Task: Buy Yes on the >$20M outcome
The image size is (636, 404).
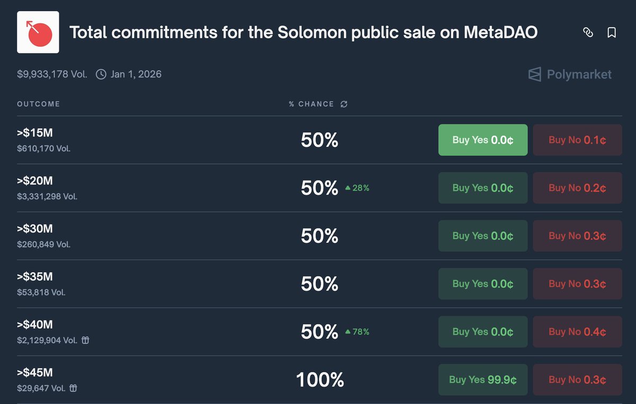Action: coord(483,188)
